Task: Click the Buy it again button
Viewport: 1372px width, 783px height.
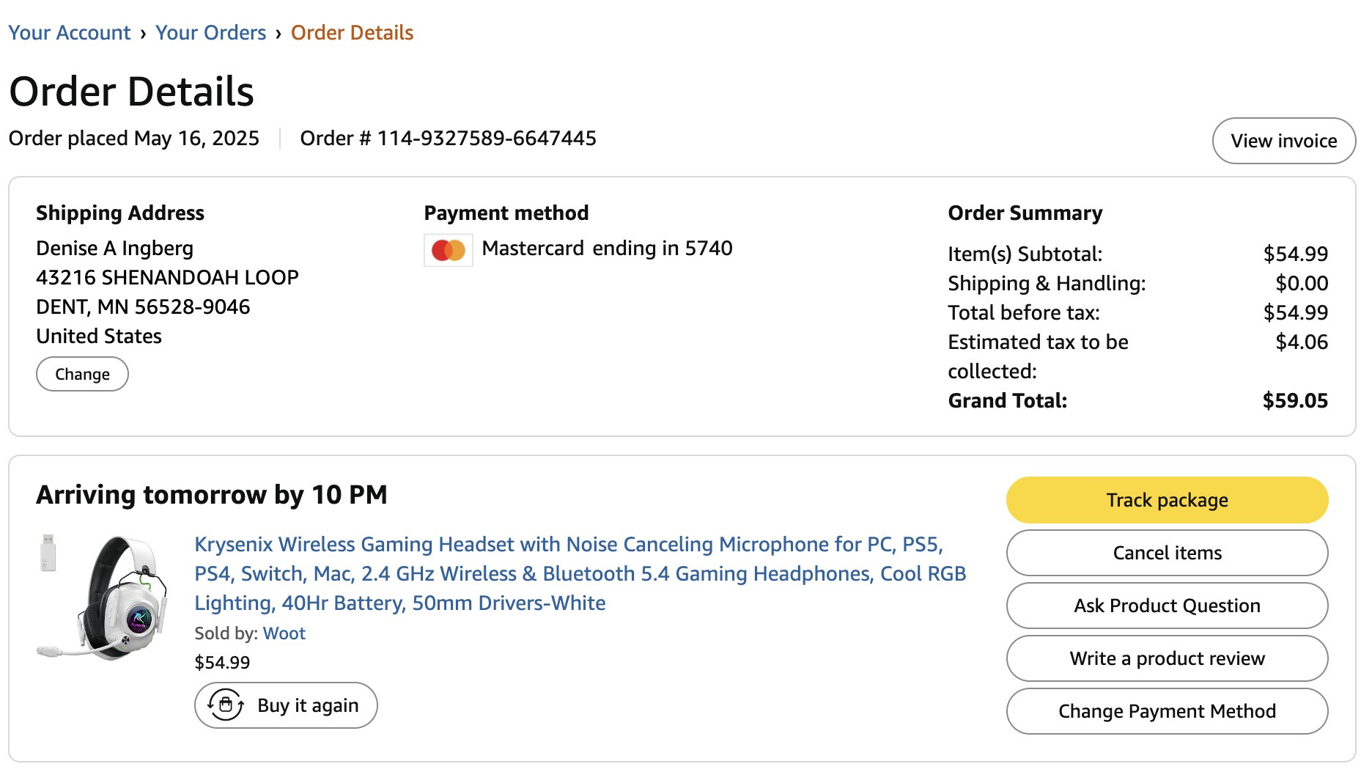Action: (286, 705)
